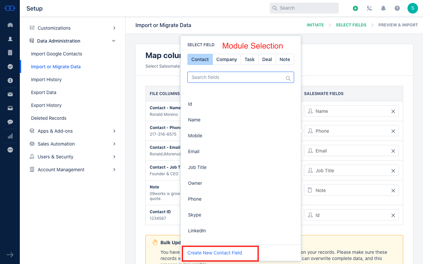Open Companies building icon in left rail
423x264 pixels.
coord(10,53)
